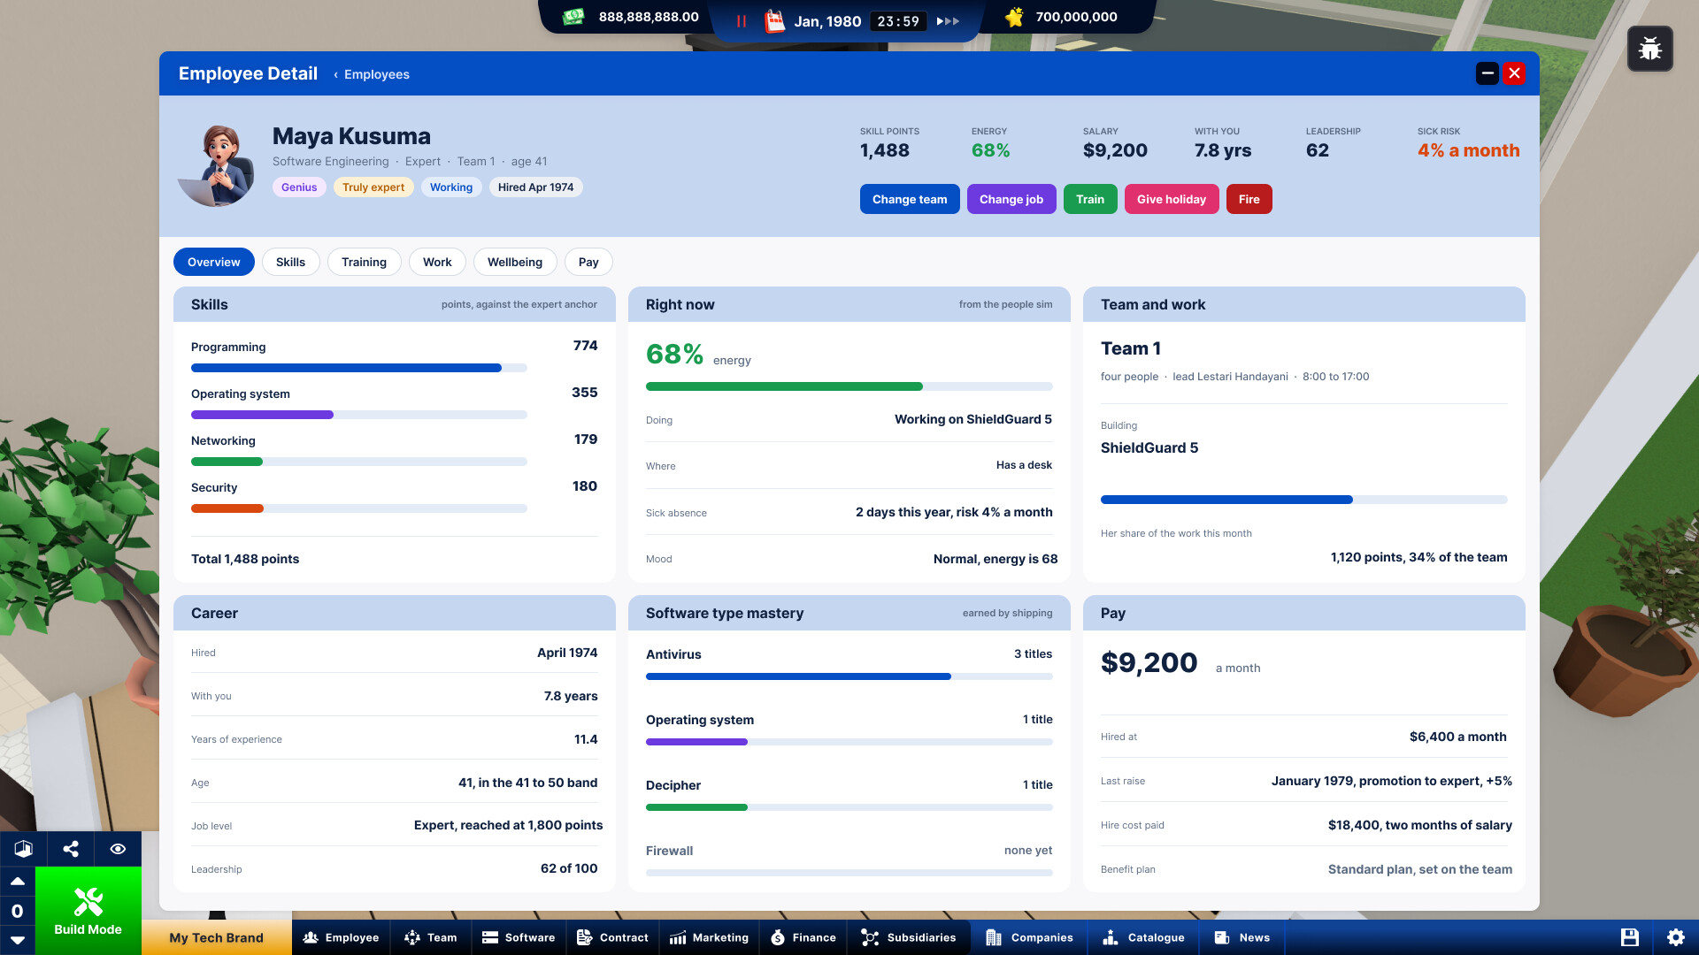Open the share icon above Build Mode

[x=71, y=849]
